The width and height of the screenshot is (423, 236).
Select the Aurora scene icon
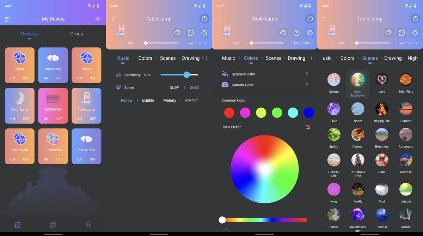point(406,215)
